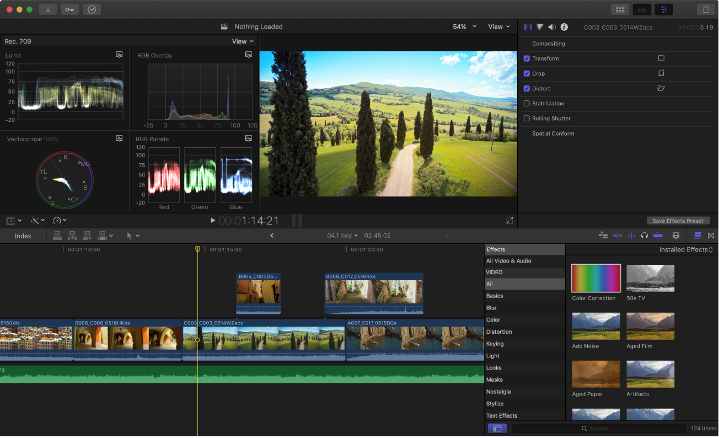Viewport: 719px width, 438px height.
Task: Disable the Crop checkbox
Action: (526, 73)
